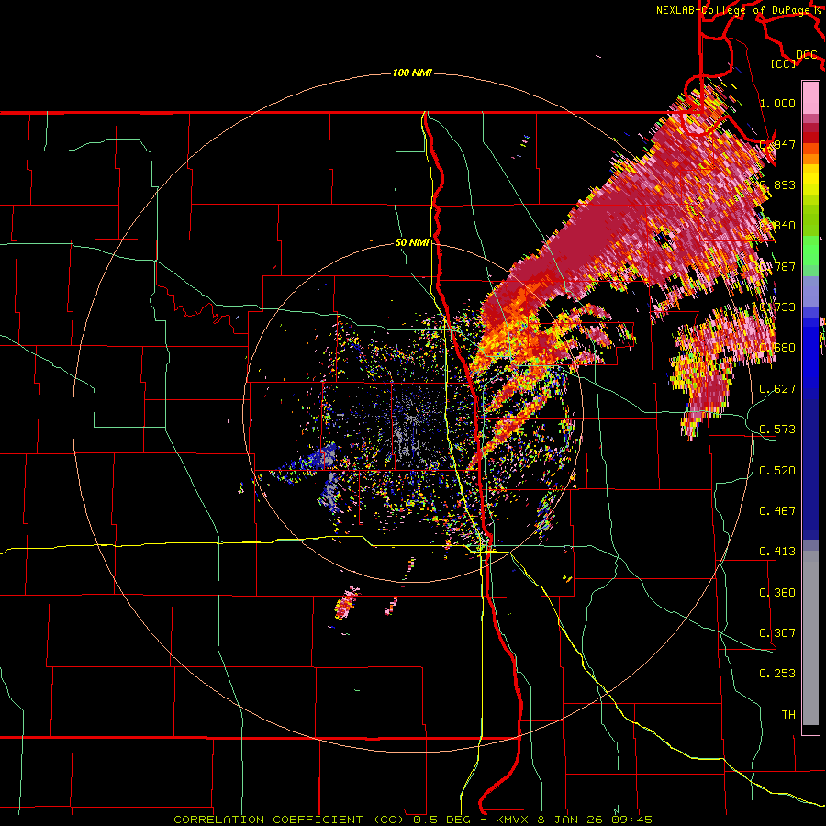Image resolution: width=826 pixels, height=826 pixels.
Task: Pick the dark navy band of the color scale
Action: pyautogui.click(x=810, y=469)
